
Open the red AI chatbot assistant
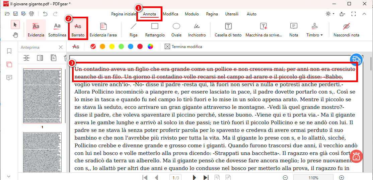pyautogui.click(x=356, y=157)
